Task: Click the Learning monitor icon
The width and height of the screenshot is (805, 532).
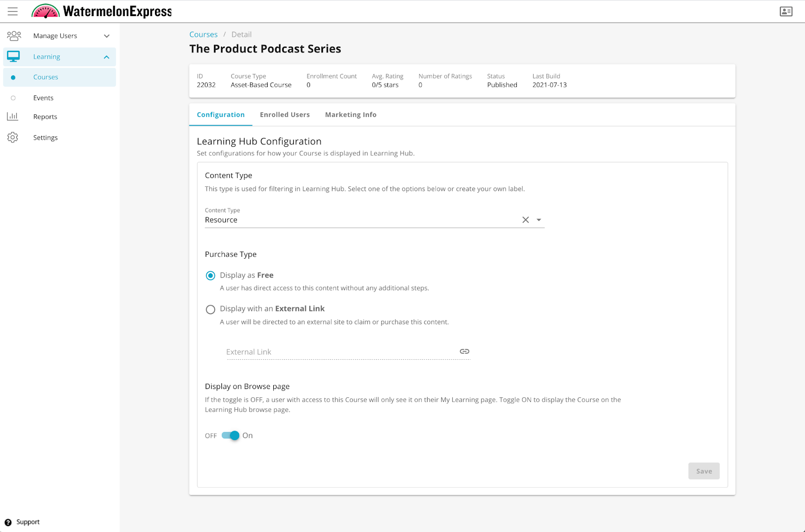Action: (13, 56)
